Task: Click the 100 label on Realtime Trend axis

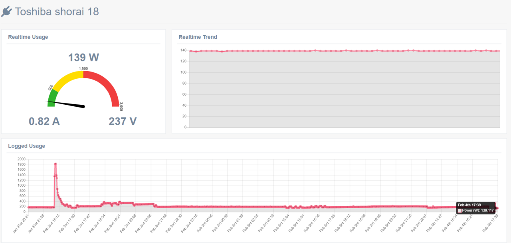Action: click(183, 72)
